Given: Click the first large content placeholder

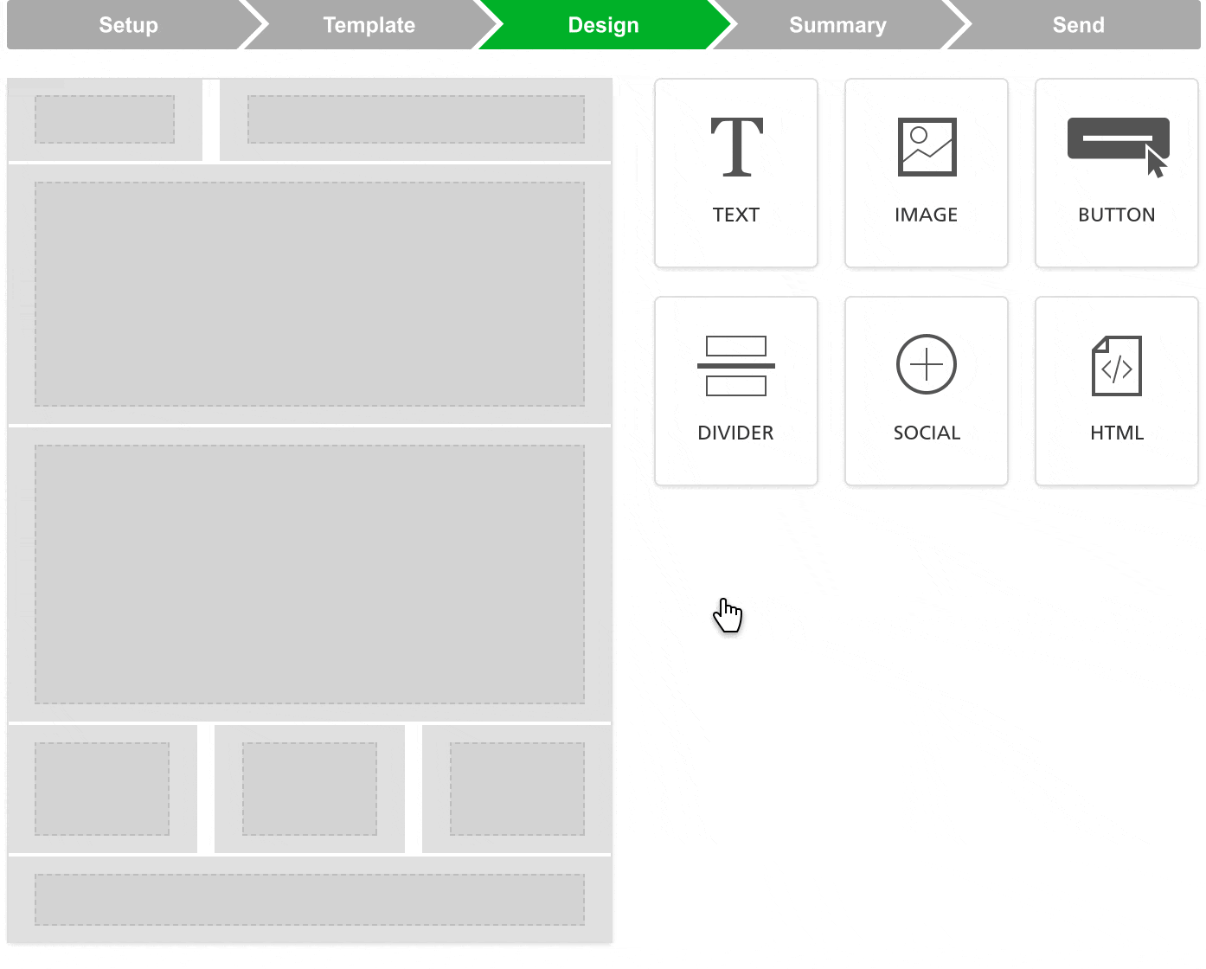Looking at the screenshot, I should [310, 294].
